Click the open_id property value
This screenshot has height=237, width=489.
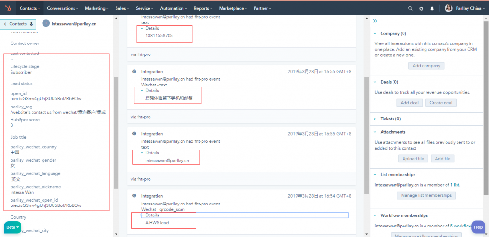point(46,99)
